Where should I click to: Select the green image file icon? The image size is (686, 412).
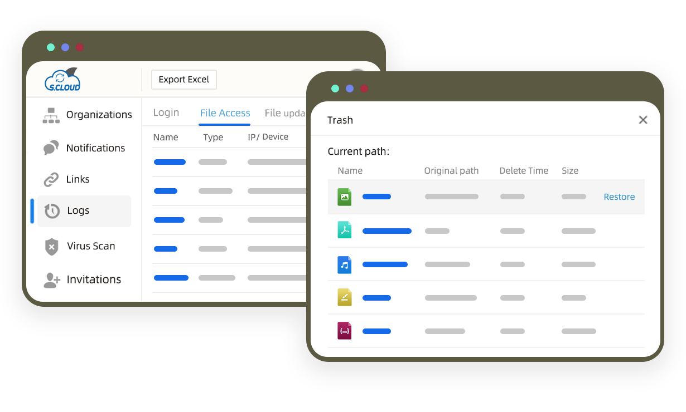345,197
